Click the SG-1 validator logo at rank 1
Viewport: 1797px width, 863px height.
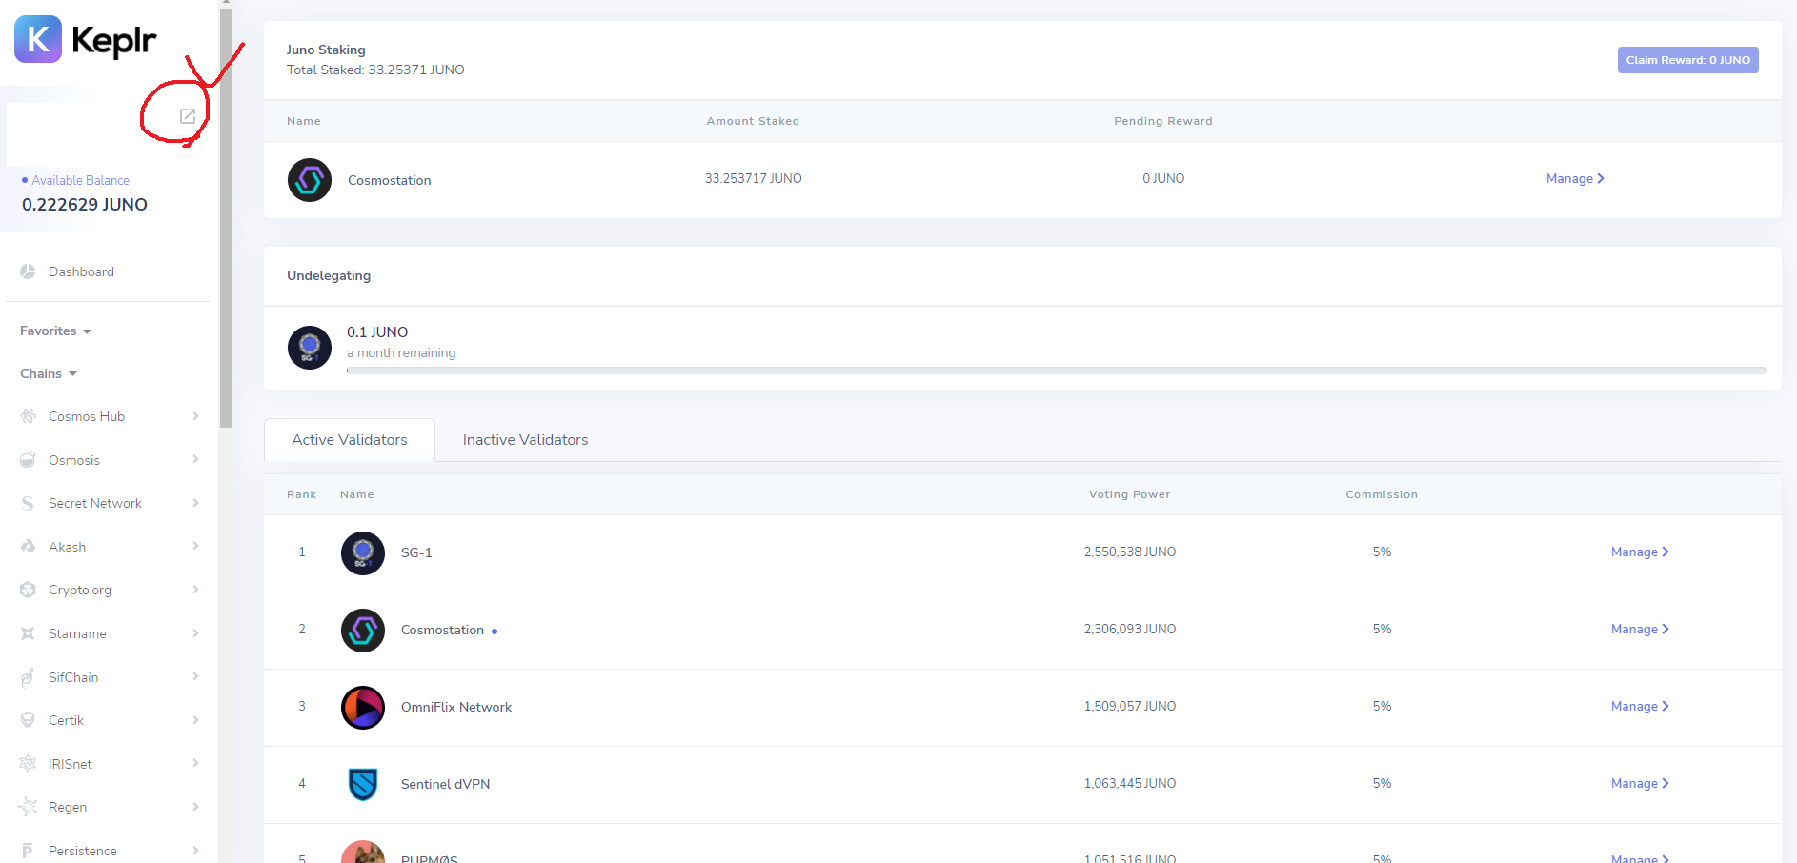click(x=363, y=553)
